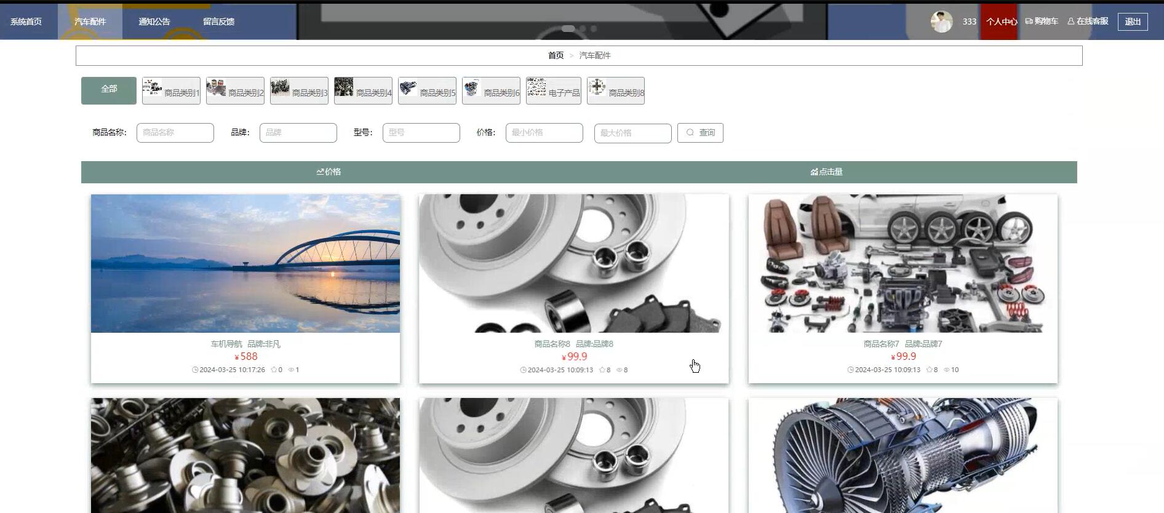Select the 全部 category filter
The image size is (1164, 513).
pyautogui.click(x=109, y=90)
